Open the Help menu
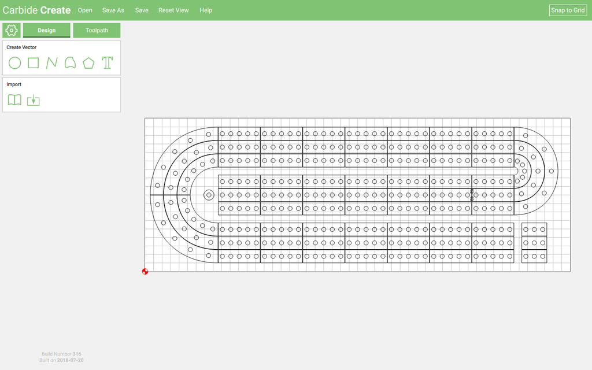Image resolution: width=592 pixels, height=370 pixels. [206, 10]
